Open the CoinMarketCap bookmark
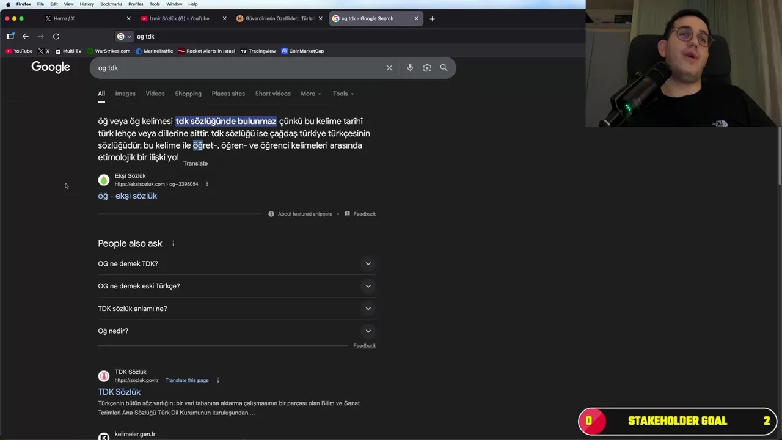Screen dimensions: 782x440 (x=302, y=51)
